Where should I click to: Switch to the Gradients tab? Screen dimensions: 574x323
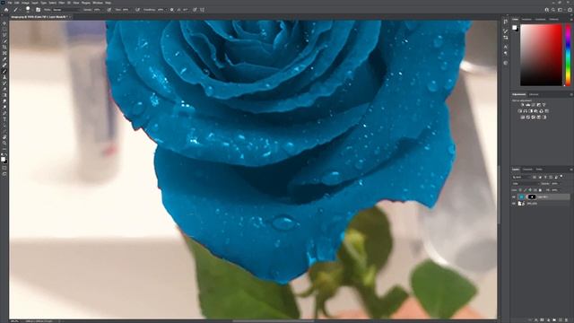pyautogui.click(x=540, y=19)
